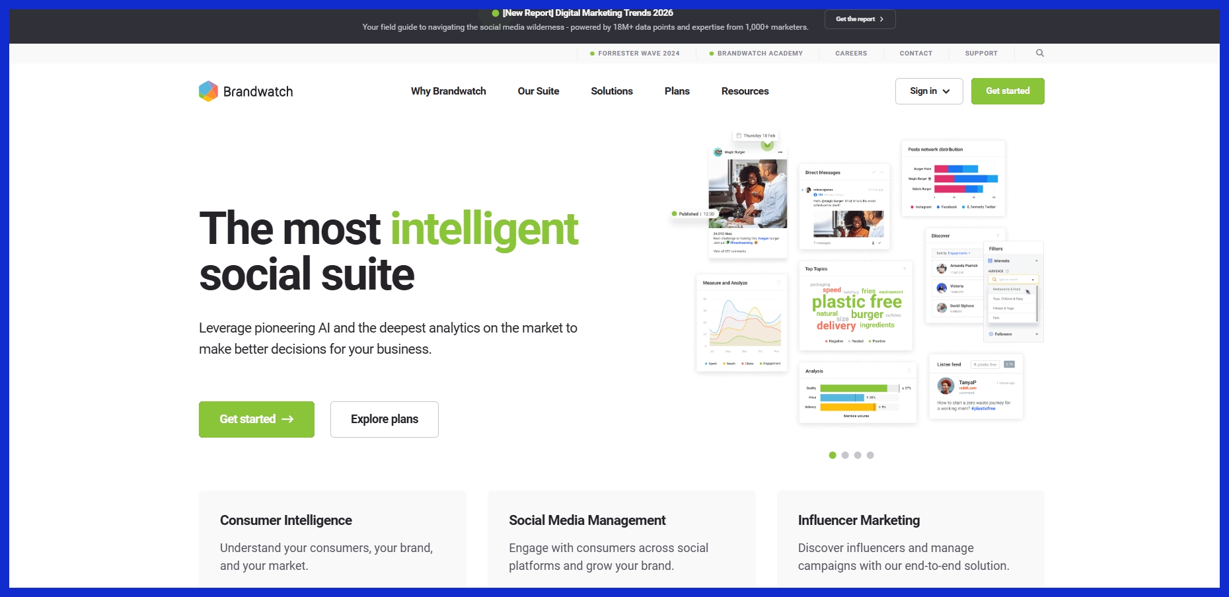The image size is (1229, 597).
Task: Click the Brandwatch logo
Action: coord(245,91)
